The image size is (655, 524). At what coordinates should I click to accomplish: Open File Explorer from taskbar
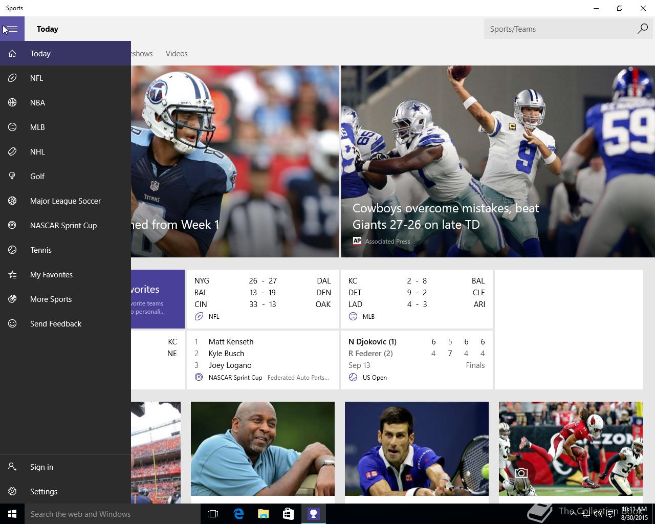[263, 514]
